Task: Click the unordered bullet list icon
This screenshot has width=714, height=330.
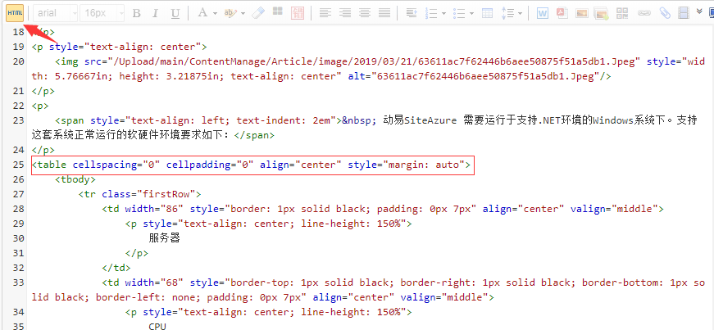Action: point(459,13)
